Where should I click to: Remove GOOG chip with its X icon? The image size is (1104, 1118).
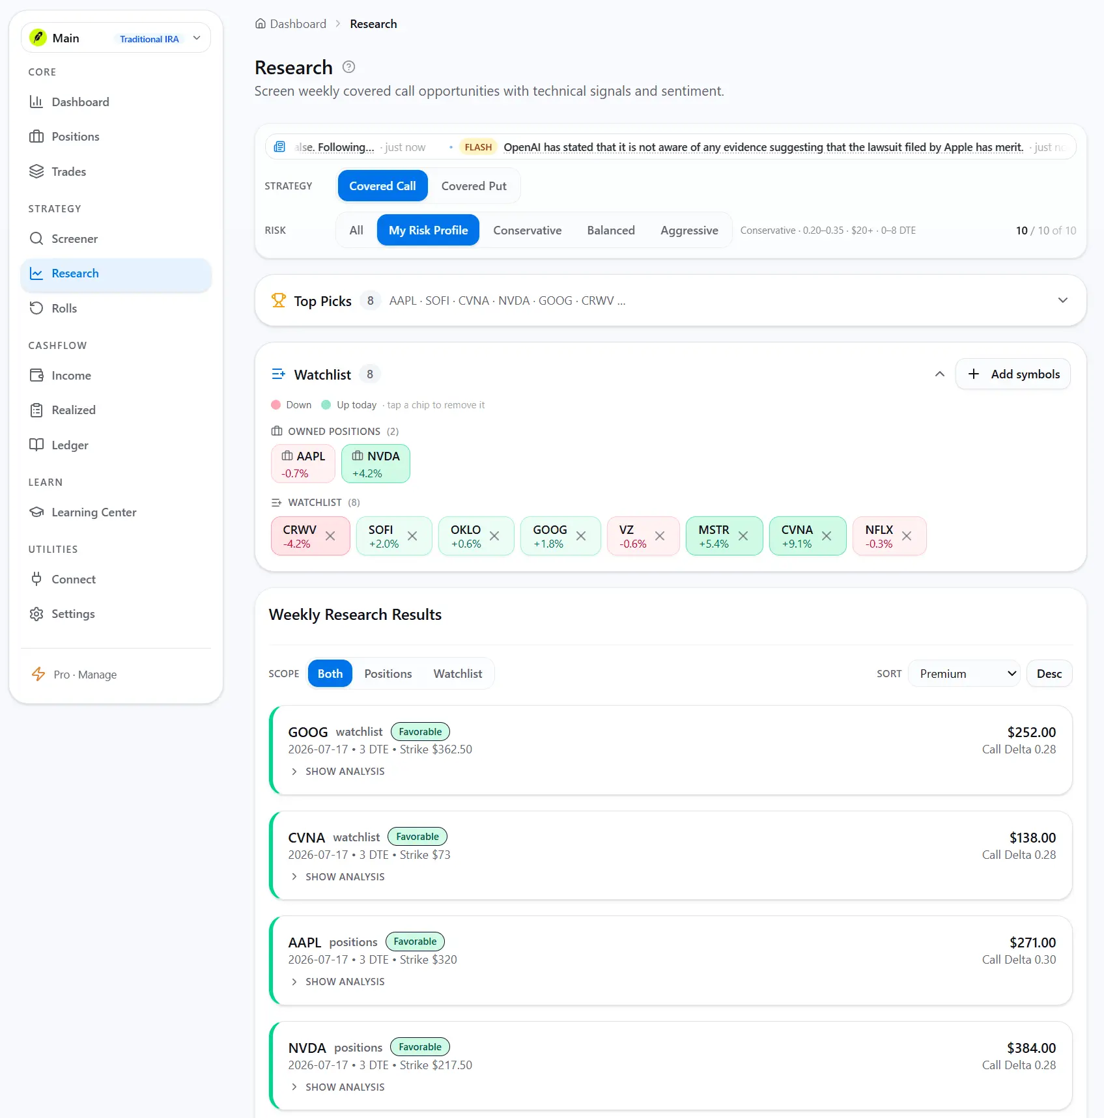click(x=581, y=536)
